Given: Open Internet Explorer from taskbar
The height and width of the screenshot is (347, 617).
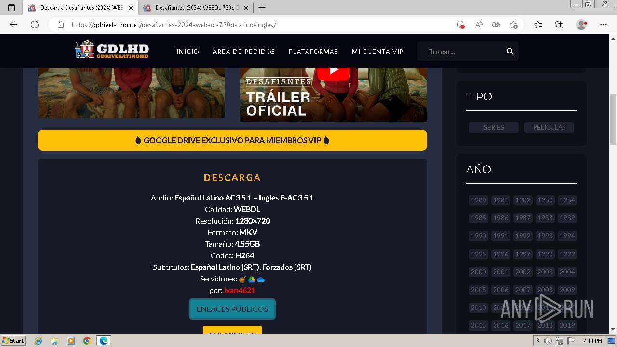Looking at the screenshot, I should (39, 341).
